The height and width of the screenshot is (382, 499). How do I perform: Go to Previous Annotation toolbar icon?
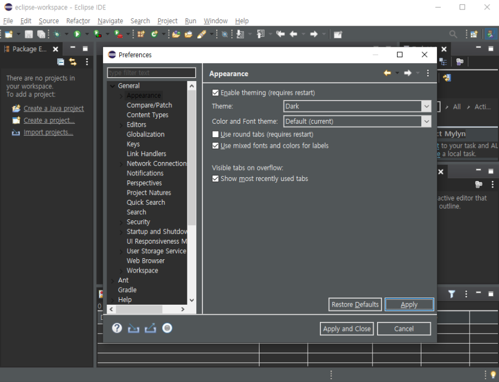tap(261, 34)
